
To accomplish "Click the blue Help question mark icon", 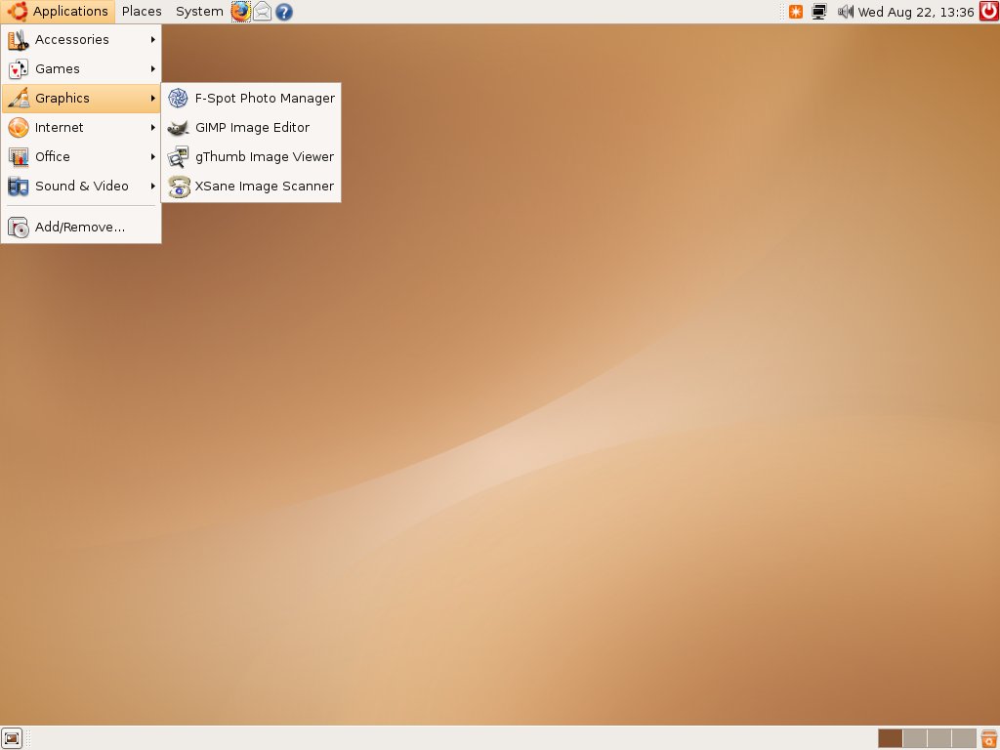I will 284,12.
